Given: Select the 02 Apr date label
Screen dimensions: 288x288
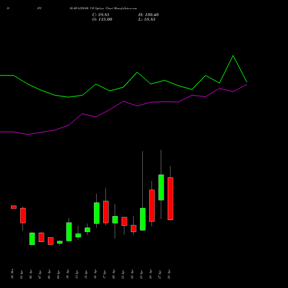Looking at the screenshot, I should [31, 274].
